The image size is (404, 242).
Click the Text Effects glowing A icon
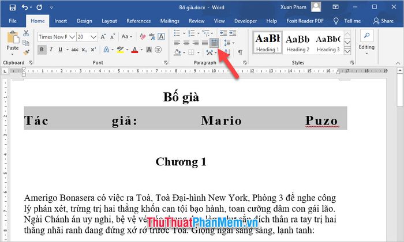click(x=106, y=50)
